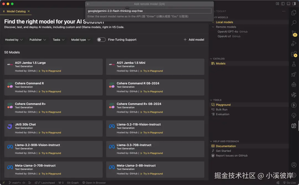Try Llama-3.3-70B-Instruct in Playground
Image resolution: width=299 pixels, height=185 pixels.
pos(152,153)
